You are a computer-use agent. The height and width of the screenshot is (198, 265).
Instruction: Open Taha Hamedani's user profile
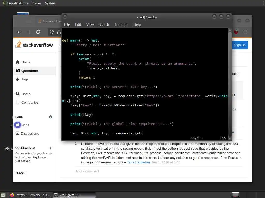[139, 162]
